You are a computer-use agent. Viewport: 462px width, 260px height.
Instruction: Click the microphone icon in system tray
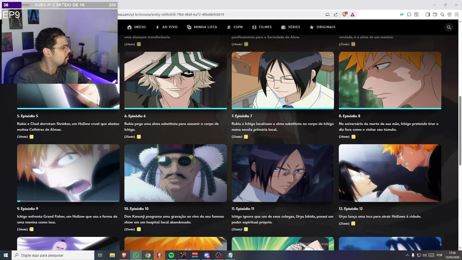413,255
